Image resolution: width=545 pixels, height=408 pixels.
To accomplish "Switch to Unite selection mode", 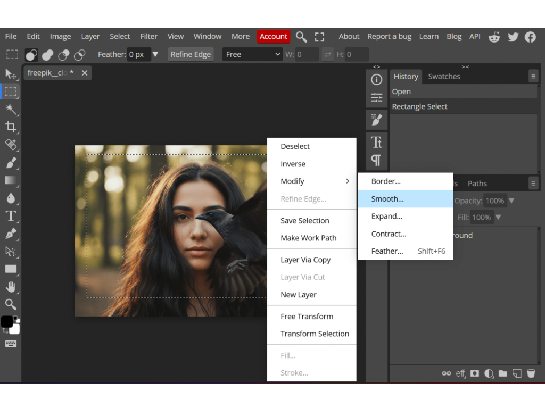I will point(48,55).
